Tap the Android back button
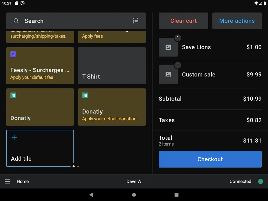The height and width of the screenshot is (201, 268). (x=91, y=195)
